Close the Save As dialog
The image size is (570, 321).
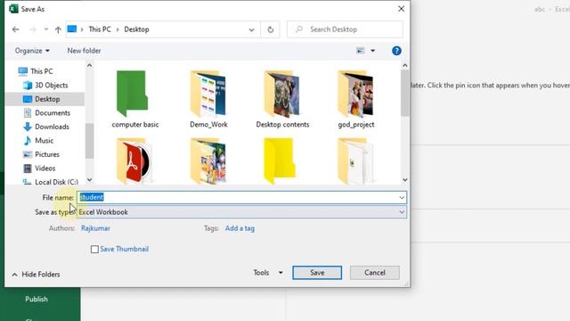(x=401, y=9)
